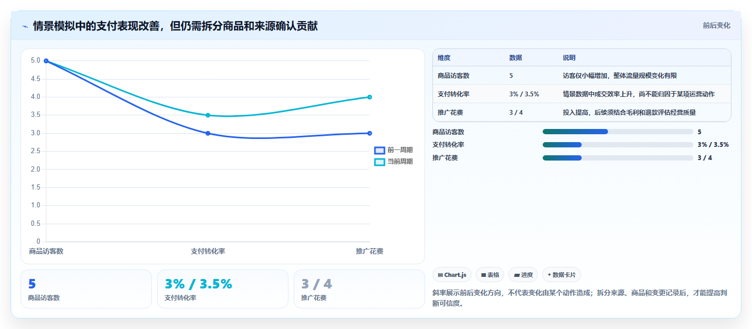Click table cell '3% / 3.5%'
Screen dimensions: 752x329
pos(524,94)
